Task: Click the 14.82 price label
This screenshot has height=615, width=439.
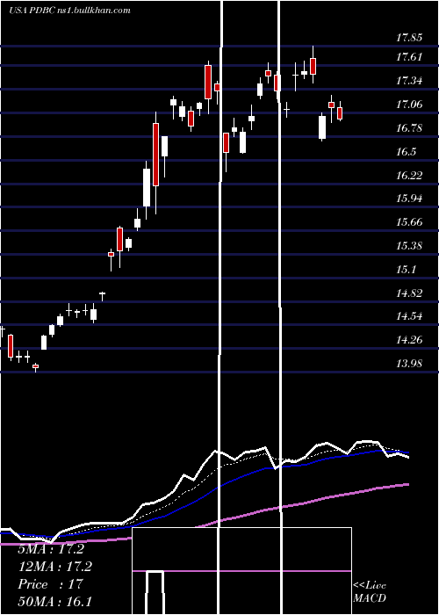Action: point(409,293)
